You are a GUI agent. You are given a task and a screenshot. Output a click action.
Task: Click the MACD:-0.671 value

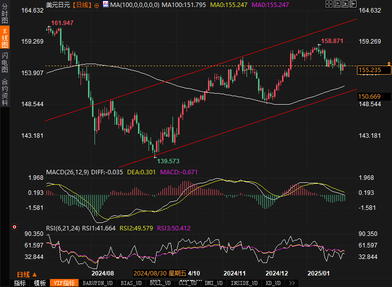click(x=179, y=172)
